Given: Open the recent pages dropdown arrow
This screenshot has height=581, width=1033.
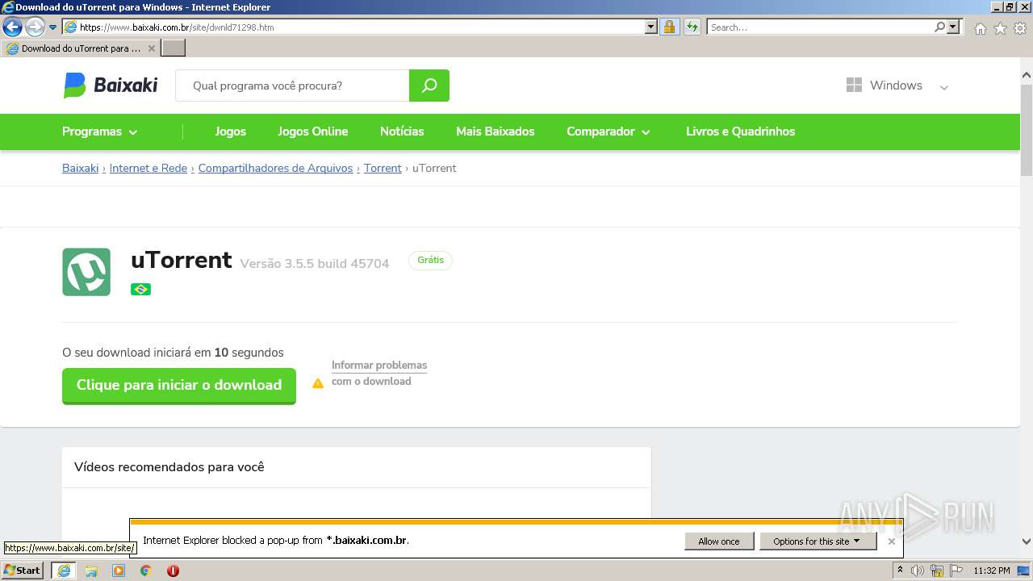Looking at the screenshot, I should click(x=53, y=27).
